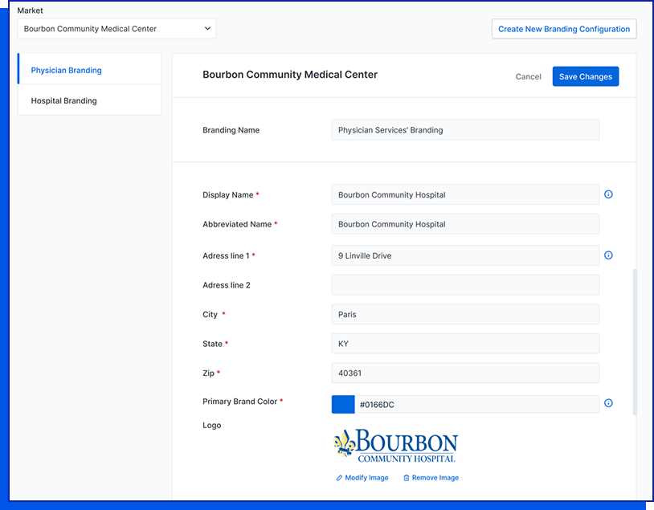The width and height of the screenshot is (654, 510).
Task: Click info icon beside Display Name field
Action: 608,194
